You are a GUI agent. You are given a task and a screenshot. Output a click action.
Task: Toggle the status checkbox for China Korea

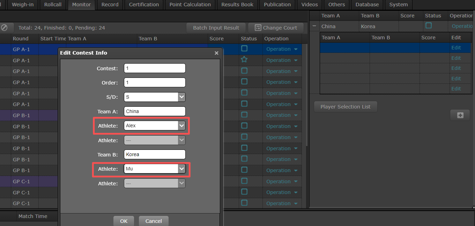pyautogui.click(x=429, y=26)
